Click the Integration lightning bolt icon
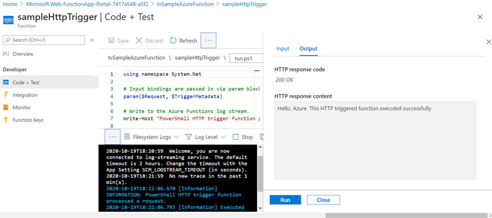 point(6,95)
